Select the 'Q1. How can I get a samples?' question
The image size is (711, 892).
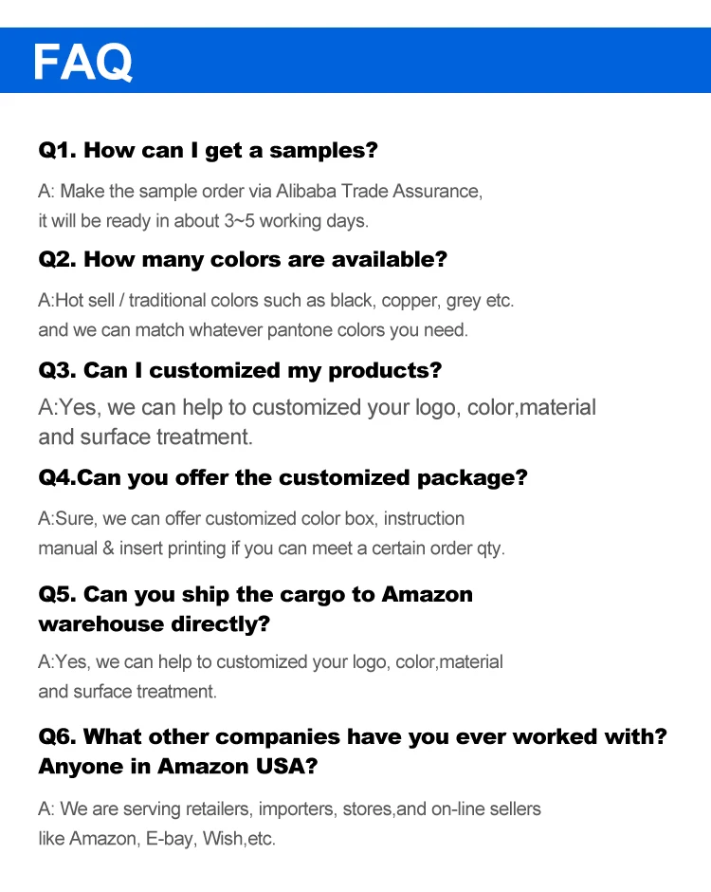coord(208,150)
